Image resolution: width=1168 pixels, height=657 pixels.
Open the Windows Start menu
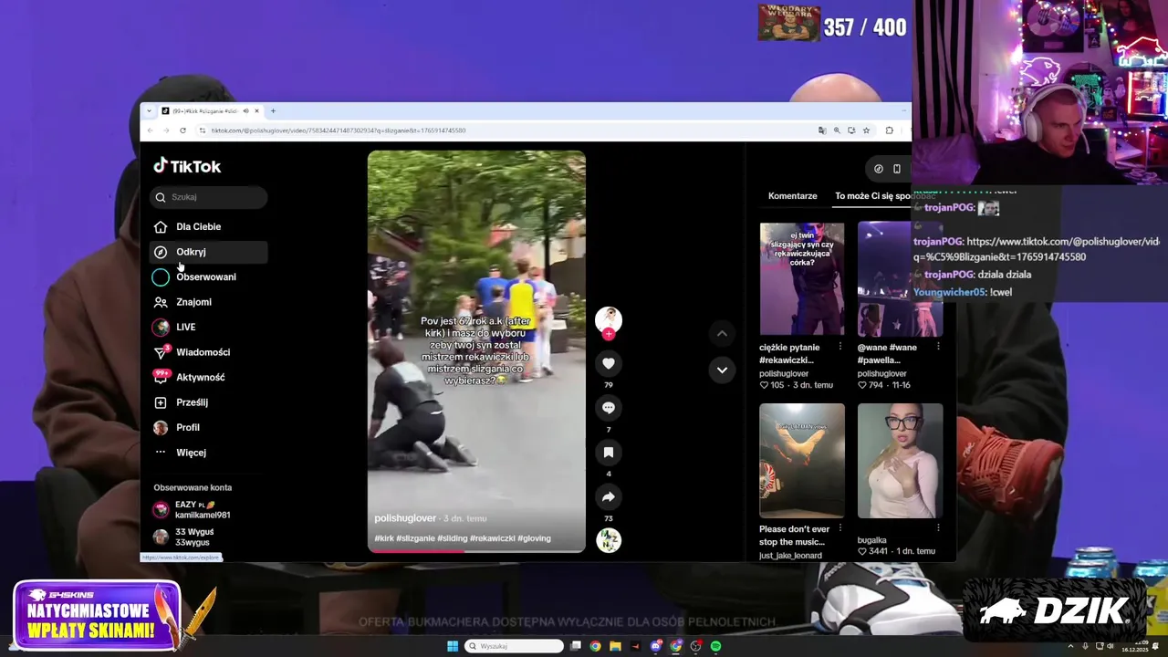coord(453,646)
